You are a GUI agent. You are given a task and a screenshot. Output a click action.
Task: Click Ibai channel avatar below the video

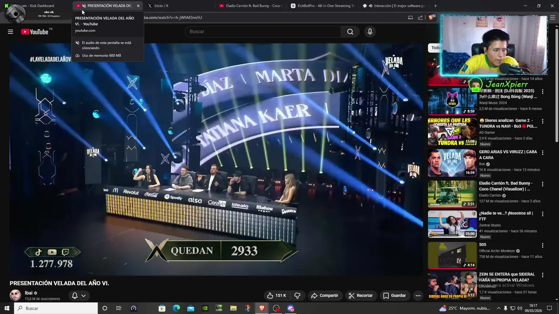(15, 295)
